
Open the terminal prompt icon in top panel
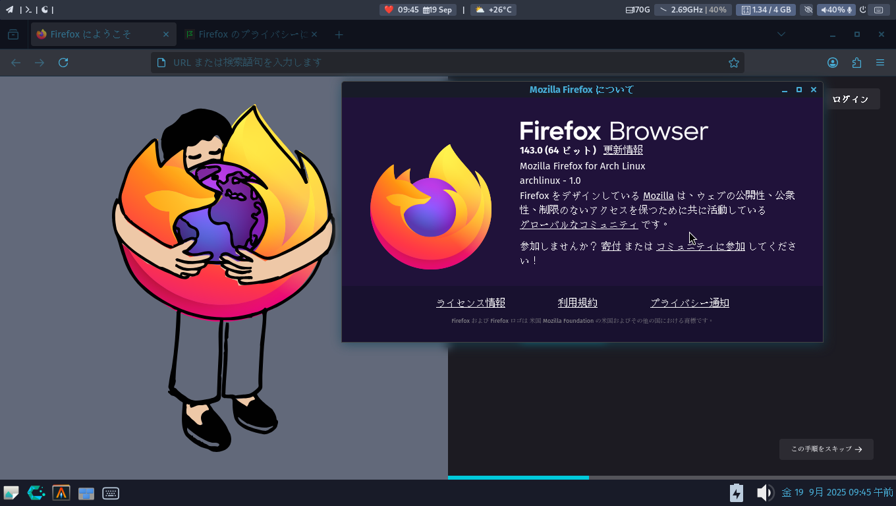click(x=28, y=10)
